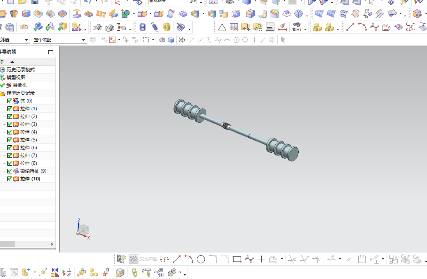Screen dimensions: 427x279
Task: Select the Mirror Assembly icon
Action: pos(55,272)
